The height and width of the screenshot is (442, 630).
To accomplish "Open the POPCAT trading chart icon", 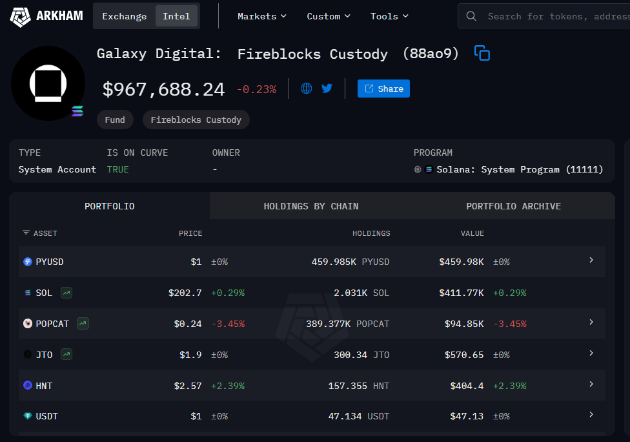I will pyautogui.click(x=83, y=323).
